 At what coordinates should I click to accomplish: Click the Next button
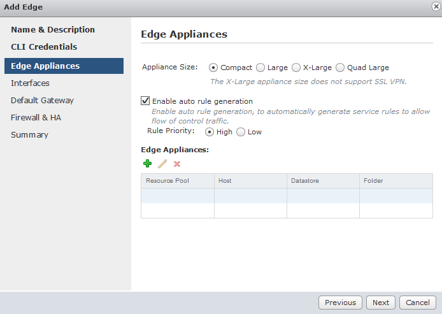point(381,303)
